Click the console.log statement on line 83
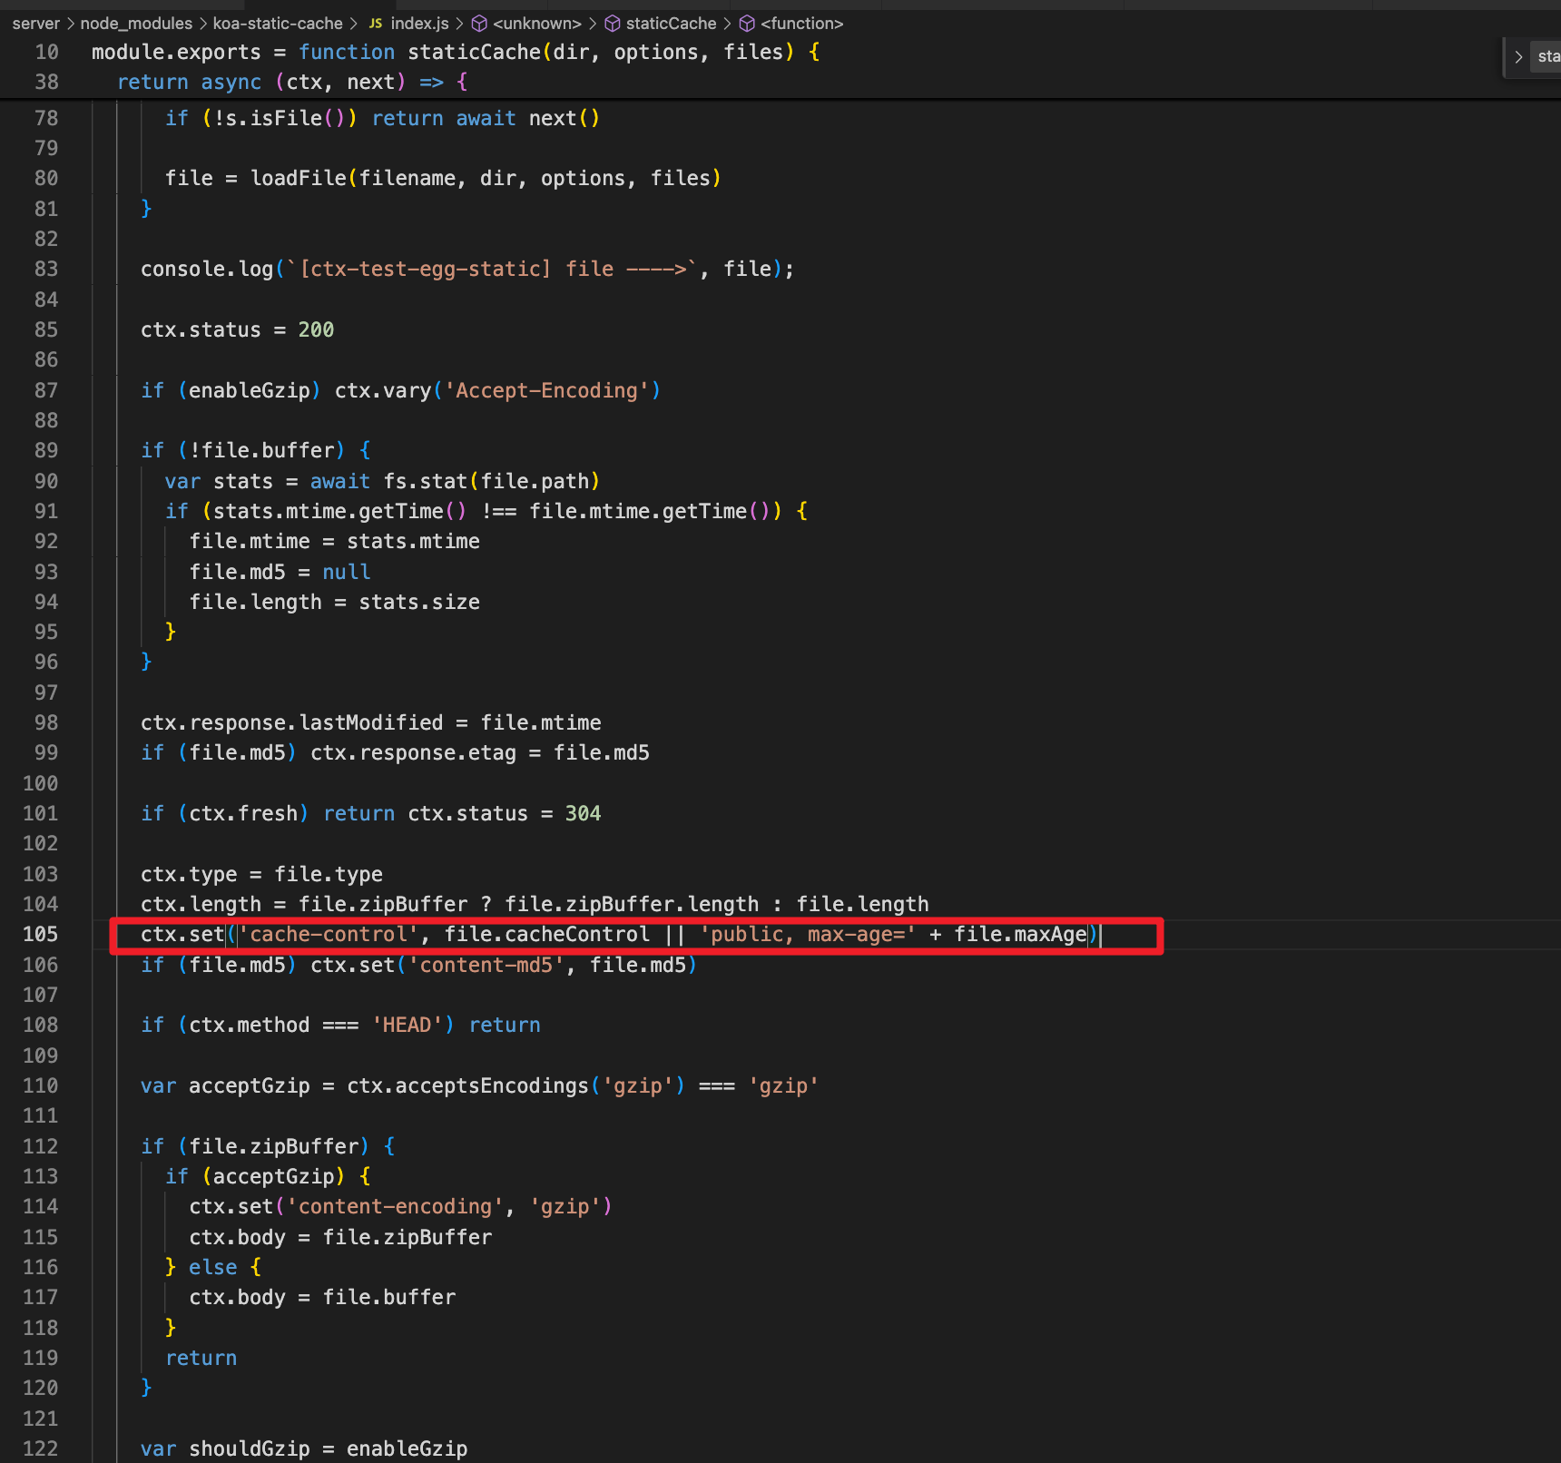1561x1463 pixels. pyautogui.click(x=467, y=270)
